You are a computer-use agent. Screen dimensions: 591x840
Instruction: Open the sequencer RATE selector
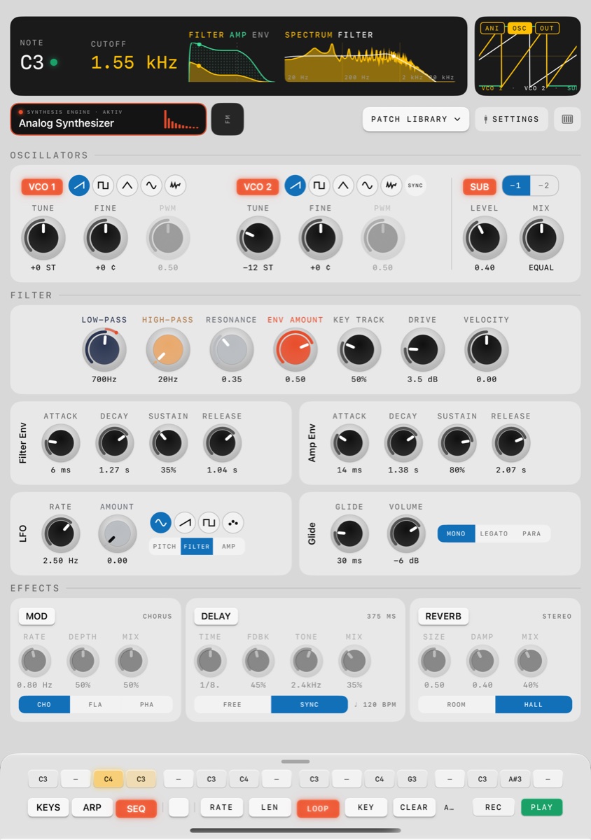pos(221,807)
